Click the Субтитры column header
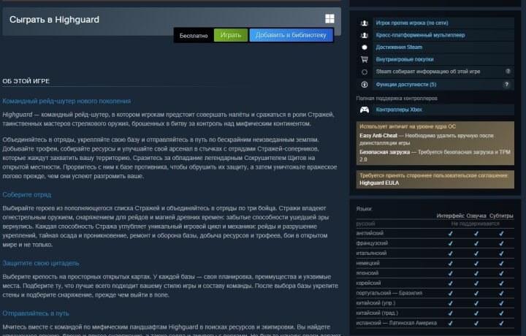 (501, 215)
